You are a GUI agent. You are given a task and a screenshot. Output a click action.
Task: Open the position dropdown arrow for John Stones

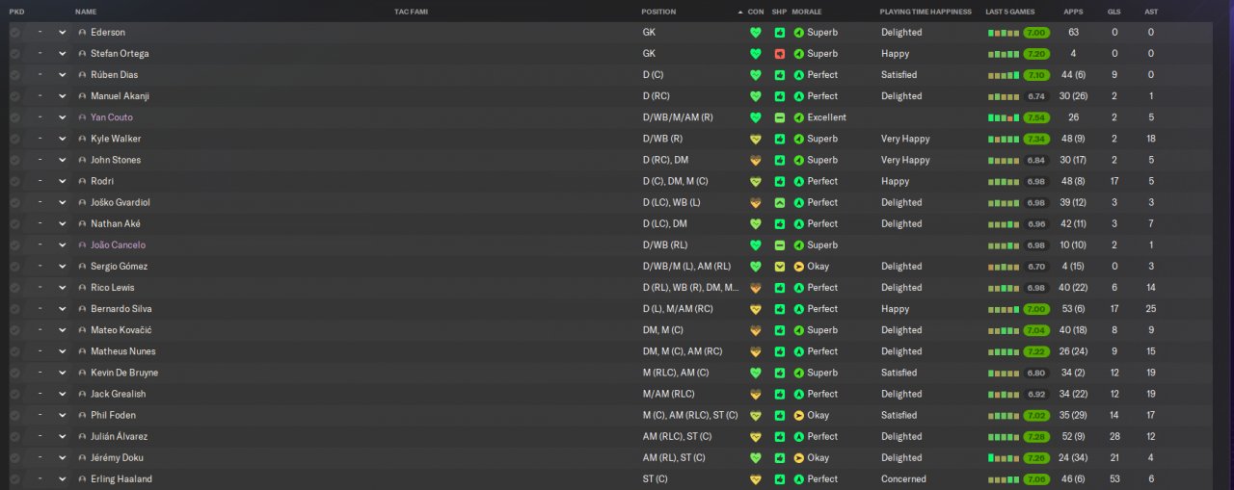[63, 160]
